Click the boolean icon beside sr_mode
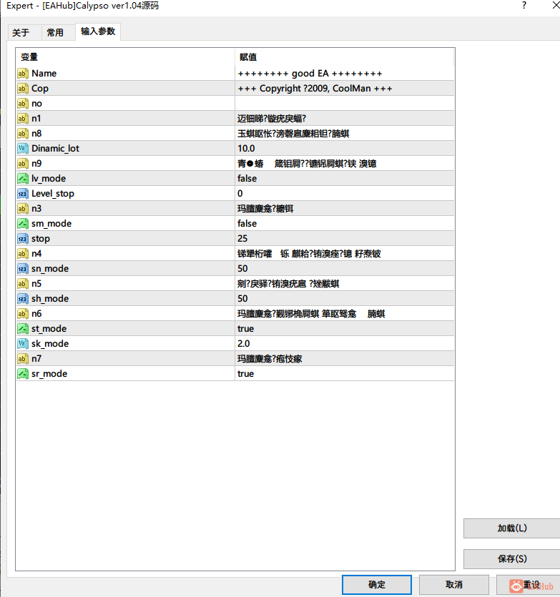The image size is (560, 597). pyautogui.click(x=23, y=374)
